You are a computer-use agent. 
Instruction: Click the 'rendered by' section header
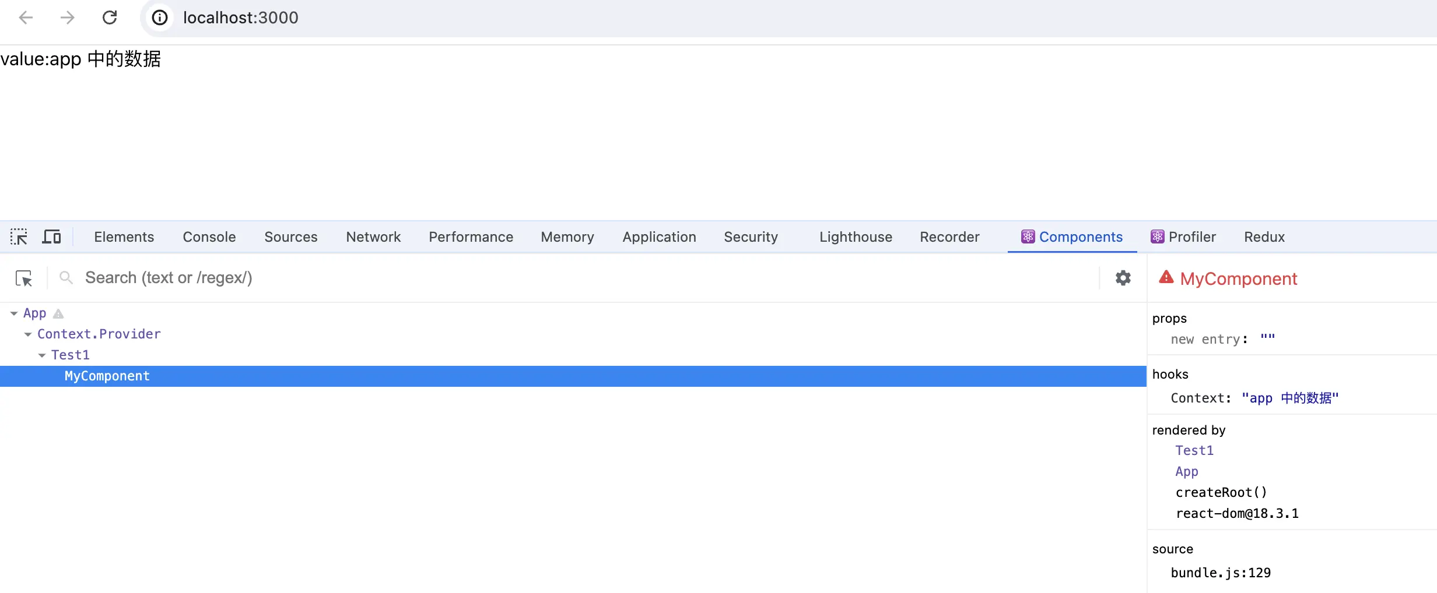click(x=1189, y=430)
